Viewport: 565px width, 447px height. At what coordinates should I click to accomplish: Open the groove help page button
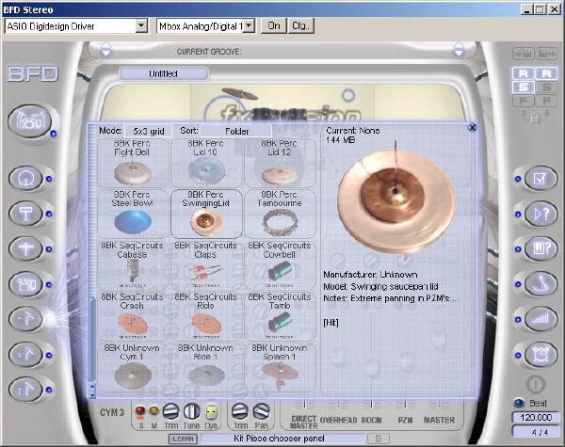pyautogui.click(x=541, y=214)
